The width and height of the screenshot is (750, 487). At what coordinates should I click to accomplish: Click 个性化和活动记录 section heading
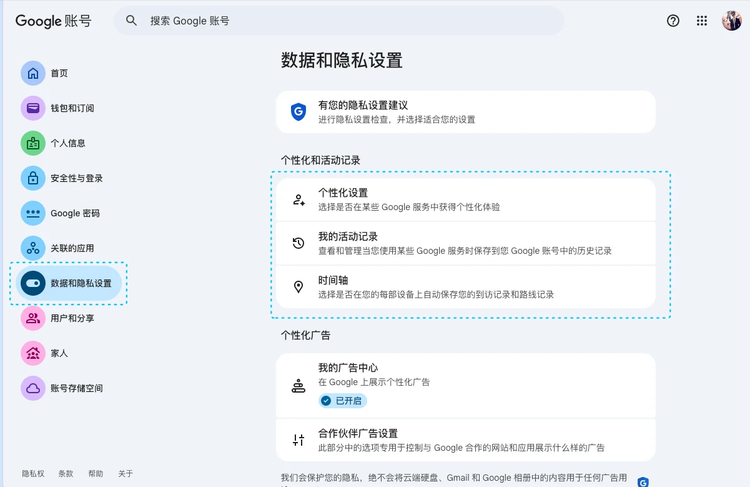[x=320, y=160]
